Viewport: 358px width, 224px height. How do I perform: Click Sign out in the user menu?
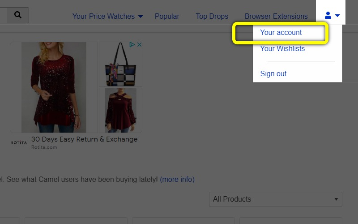coord(273,73)
